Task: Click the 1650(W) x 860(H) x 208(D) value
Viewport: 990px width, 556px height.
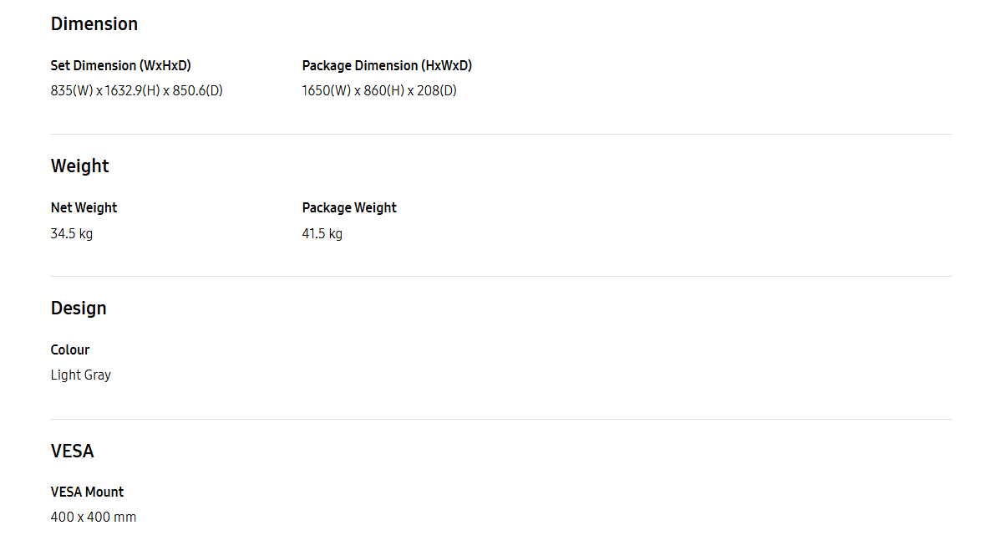Action: 378,91
